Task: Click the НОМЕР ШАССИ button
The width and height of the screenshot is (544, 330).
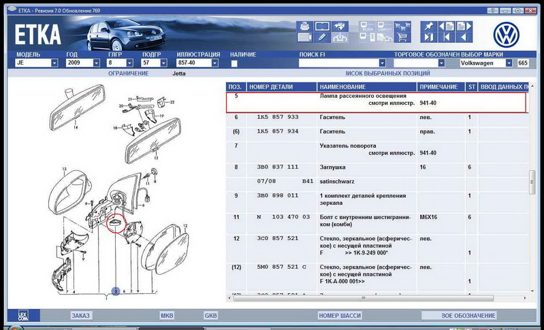Action: tap(340, 316)
